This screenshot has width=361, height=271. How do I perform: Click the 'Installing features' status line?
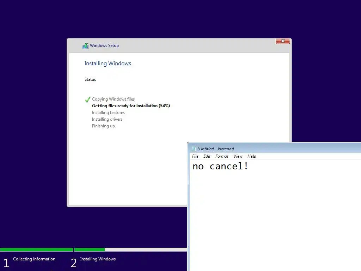(108, 113)
